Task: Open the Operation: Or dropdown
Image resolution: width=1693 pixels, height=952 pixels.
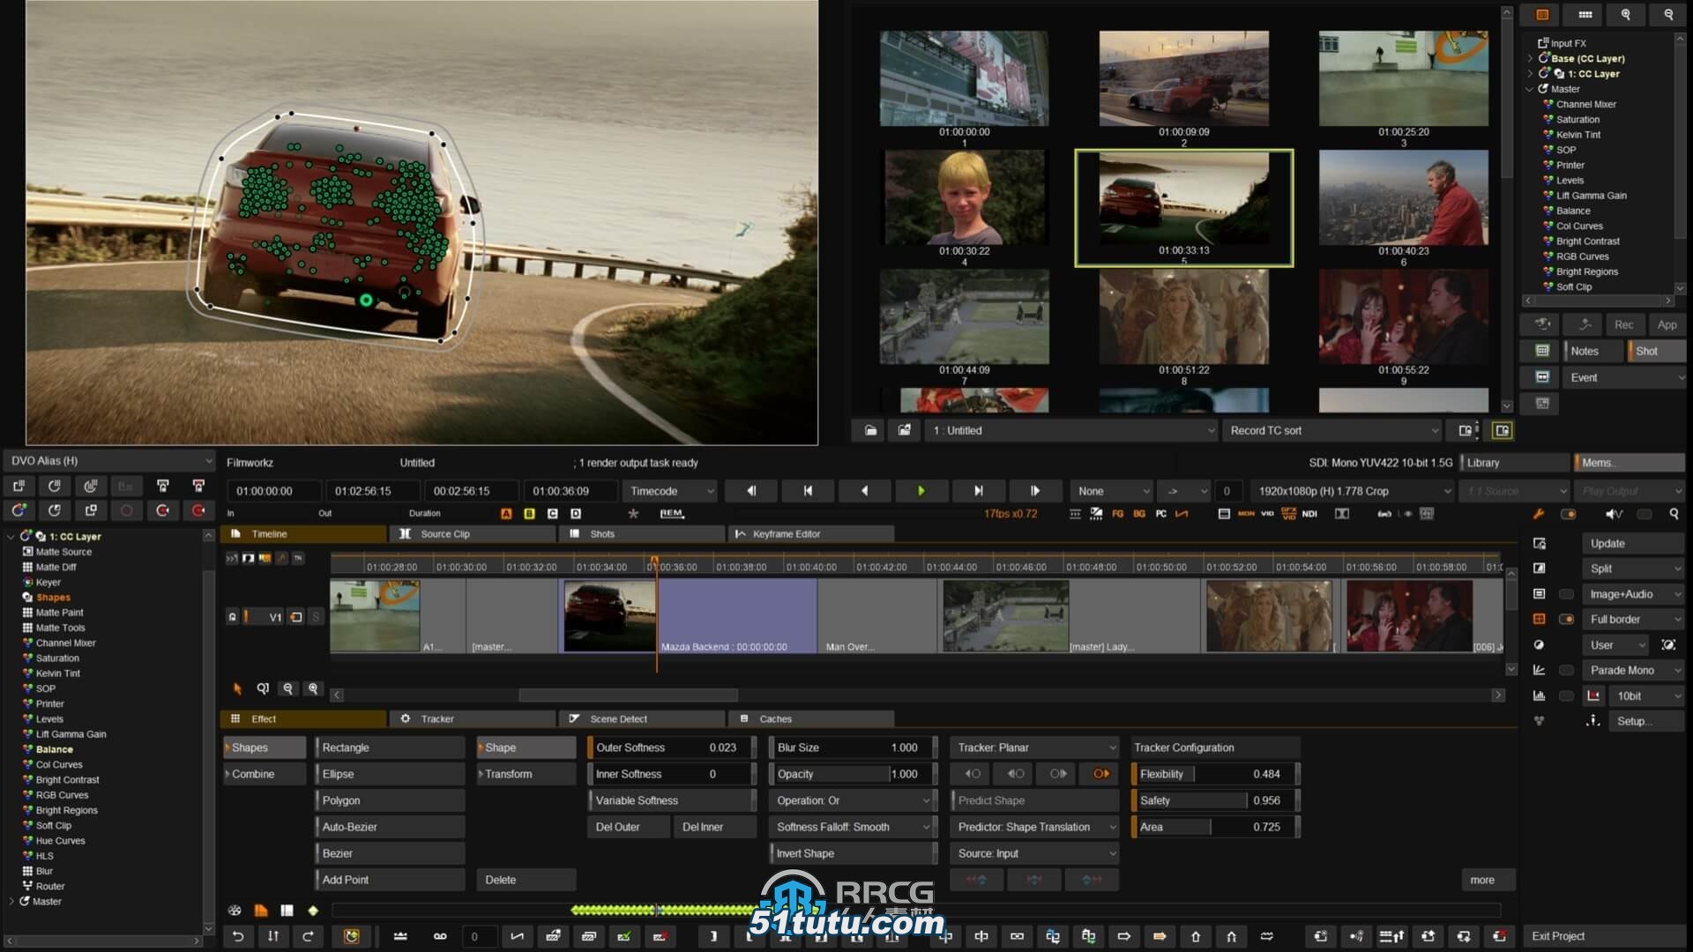Action: pos(853,800)
